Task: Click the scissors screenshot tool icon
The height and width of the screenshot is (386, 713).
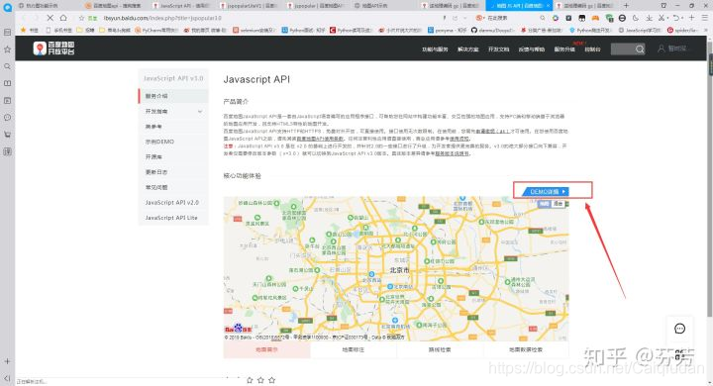Action: point(662,18)
